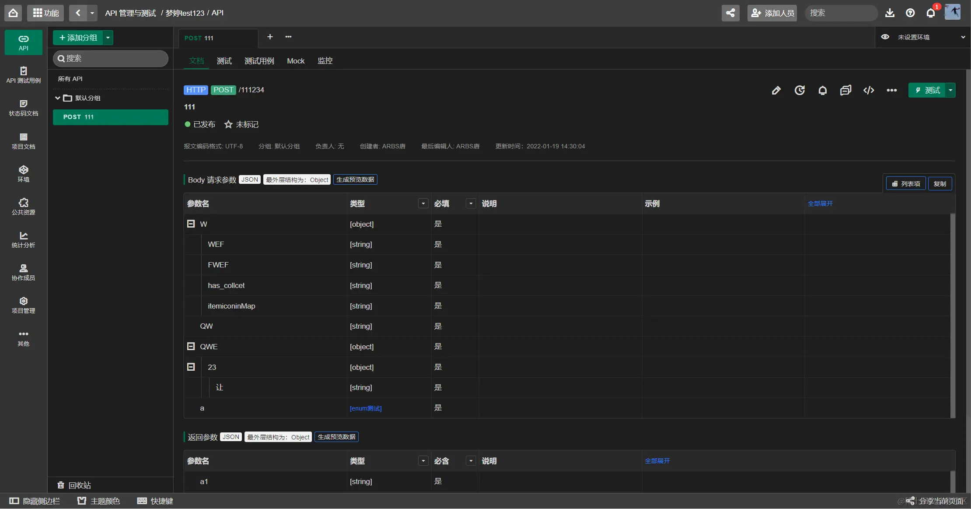The width and height of the screenshot is (971, 509).
Task: Switch to the 测试用例 tab
Action: [259, 61]
